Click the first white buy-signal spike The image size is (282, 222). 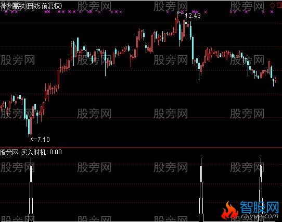click(31, 190)
